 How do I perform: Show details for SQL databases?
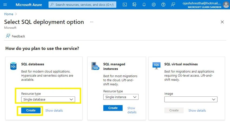[54, 110]
